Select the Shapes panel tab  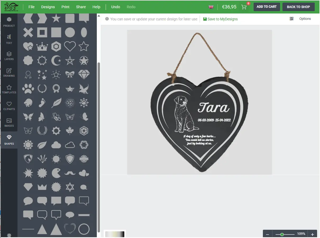click(x=9, y=140)
